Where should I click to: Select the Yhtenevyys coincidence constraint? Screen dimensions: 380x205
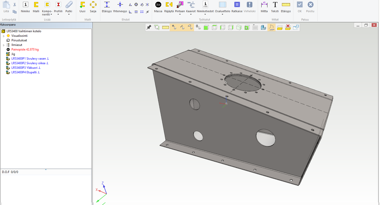[x=120, y=7]
